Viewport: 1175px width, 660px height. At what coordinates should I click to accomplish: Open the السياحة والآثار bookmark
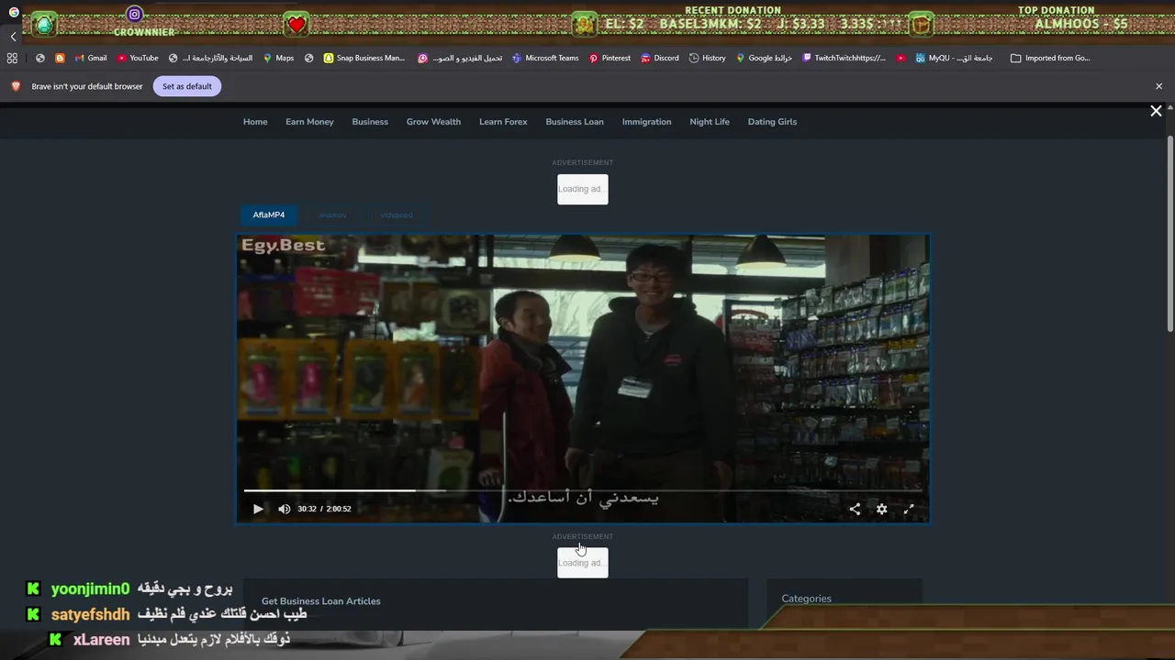pos(211,58)
